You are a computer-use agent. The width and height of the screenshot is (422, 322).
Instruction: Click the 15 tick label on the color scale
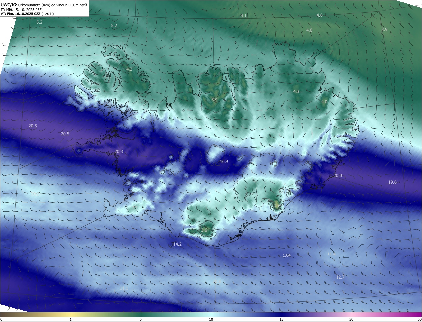point(281,319)
